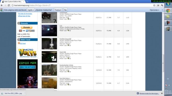This screenshot has width=172, height=96.
Task: Click zip icon in the Randombattle V2 Beta row
Action: (68, 71)
